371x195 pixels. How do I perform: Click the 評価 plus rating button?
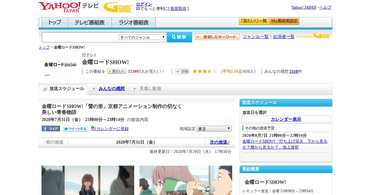tap(182, 71)
